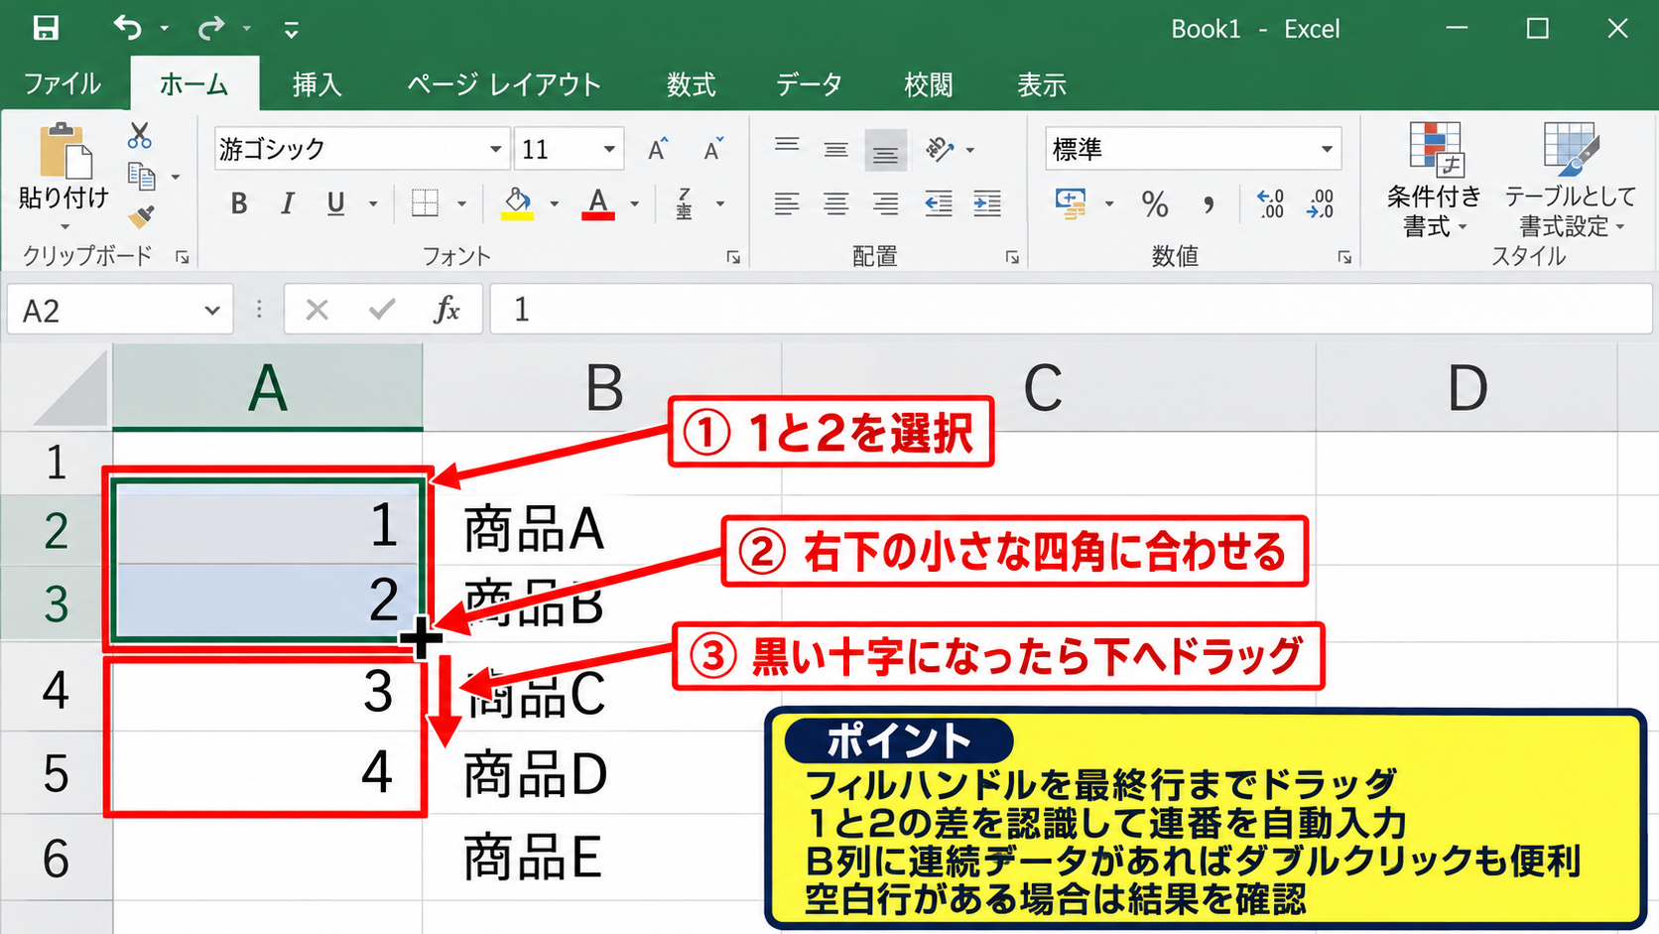
Task: Open the Name Box A2 dropdown
Action: point(212,311)
